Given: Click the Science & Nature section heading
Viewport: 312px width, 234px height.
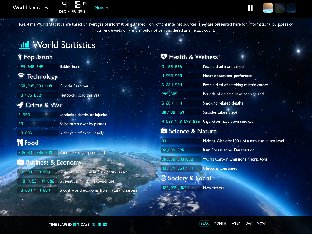Looking at the screenshot, I should click(x=193, y=131).
